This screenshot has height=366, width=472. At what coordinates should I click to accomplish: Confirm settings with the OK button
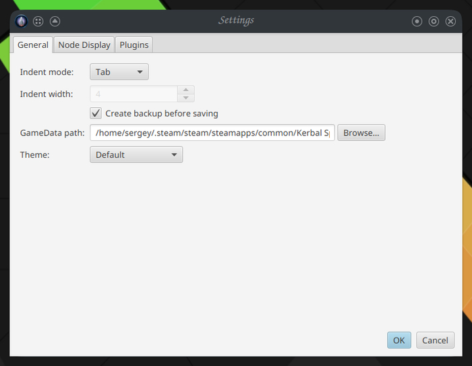tap(399, 340)
